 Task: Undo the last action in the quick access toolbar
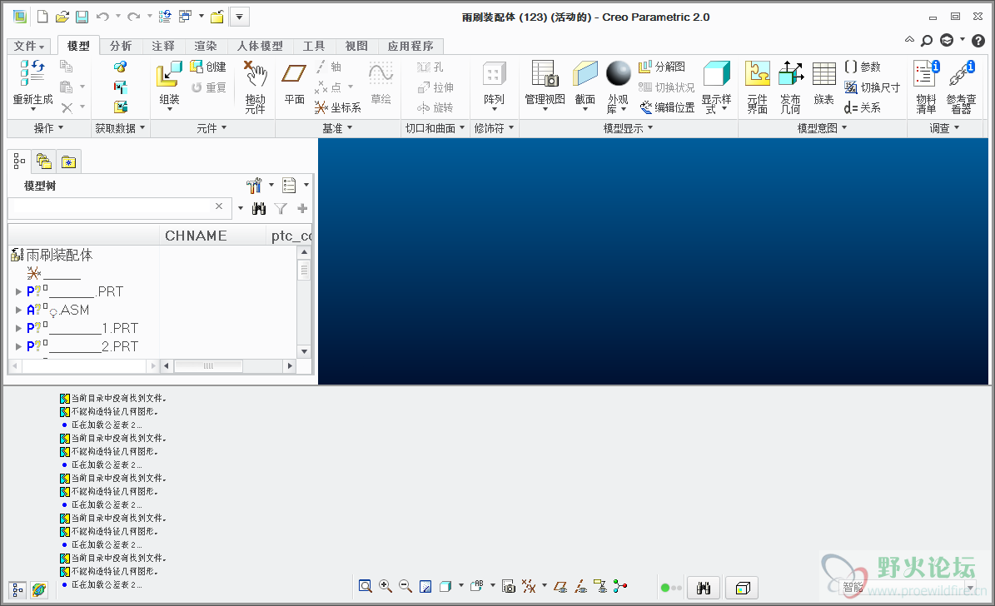[102, 17]
